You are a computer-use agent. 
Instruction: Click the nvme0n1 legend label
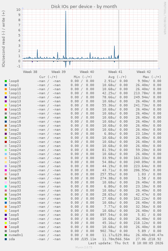point(16,235)
